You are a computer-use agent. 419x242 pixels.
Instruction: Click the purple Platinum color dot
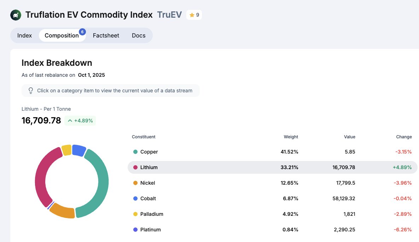(x=135, y=229)
